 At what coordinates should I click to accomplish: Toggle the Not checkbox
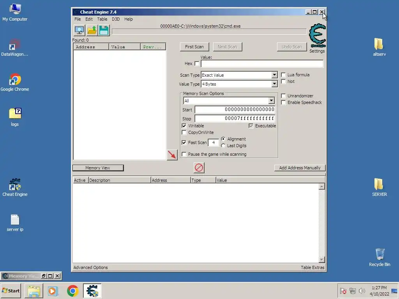point(283,81)
